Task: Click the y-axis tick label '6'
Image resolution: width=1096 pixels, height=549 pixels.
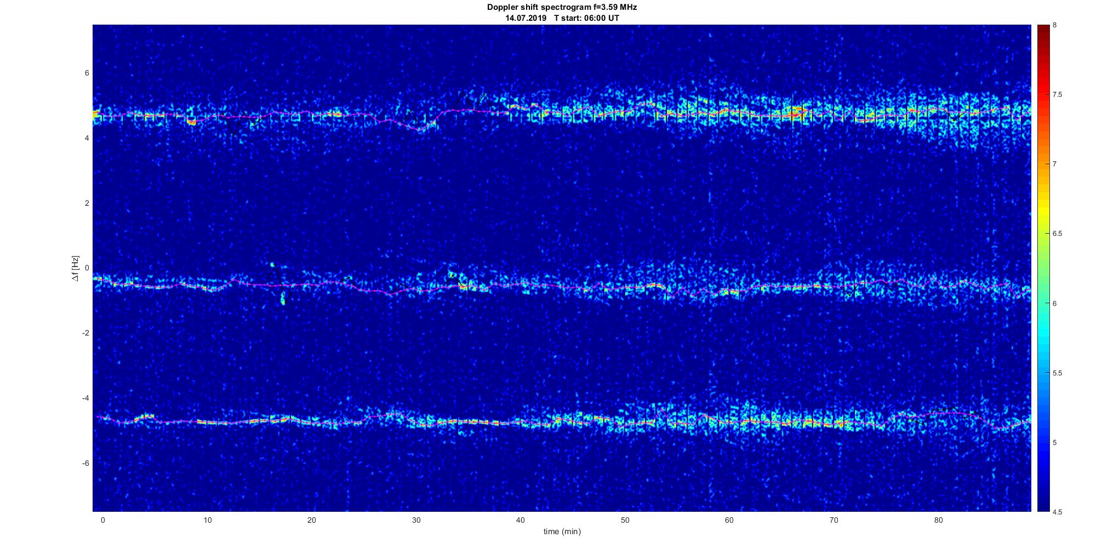Action: click(87, 73)
